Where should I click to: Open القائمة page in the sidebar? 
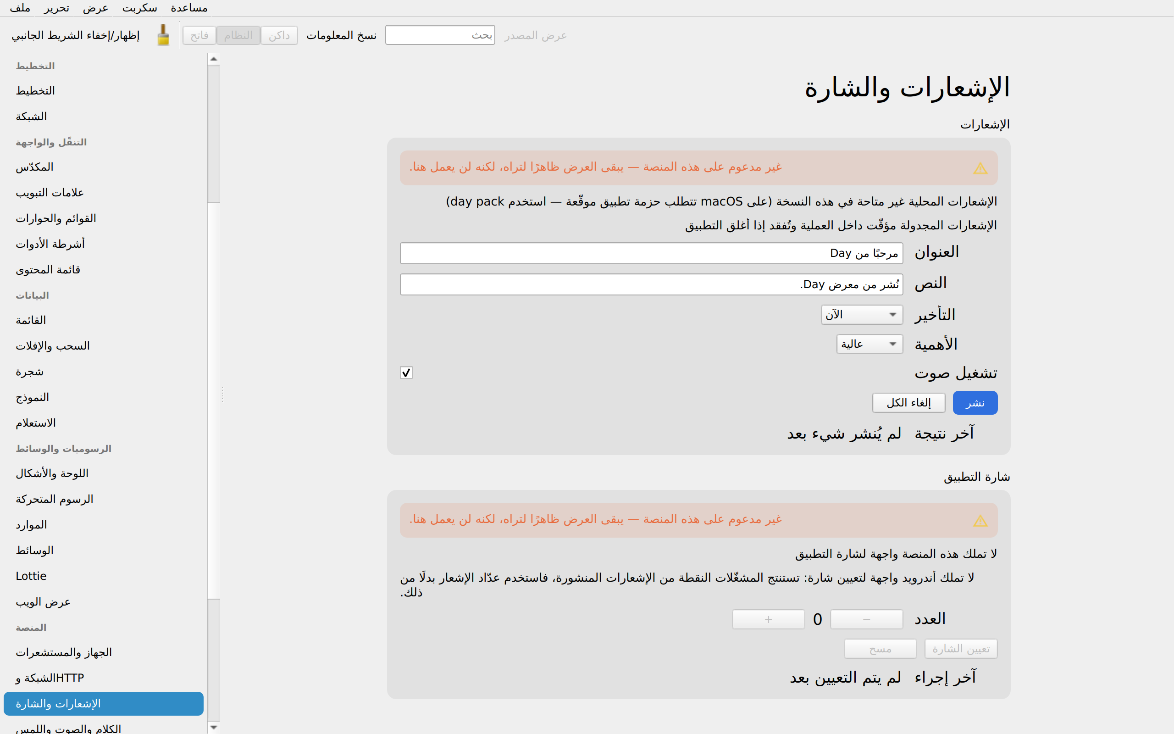coord(103,320)
